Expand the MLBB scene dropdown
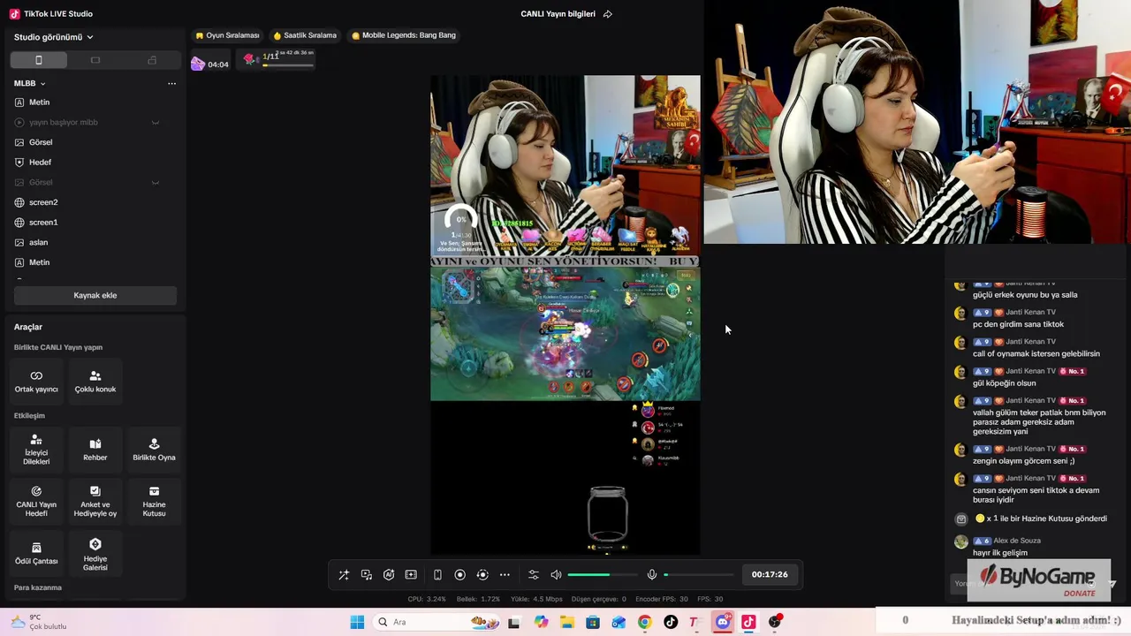Viewport: 1131px width, 636px height. [30, 83]
